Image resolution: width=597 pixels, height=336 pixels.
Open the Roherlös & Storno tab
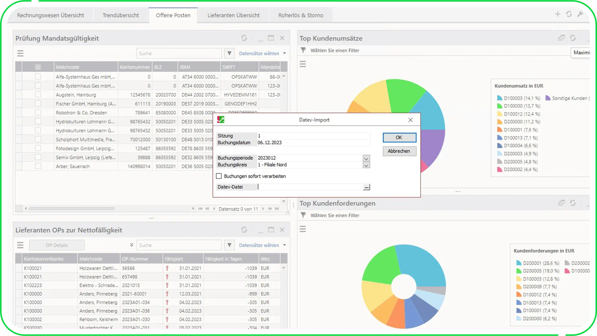300,15
